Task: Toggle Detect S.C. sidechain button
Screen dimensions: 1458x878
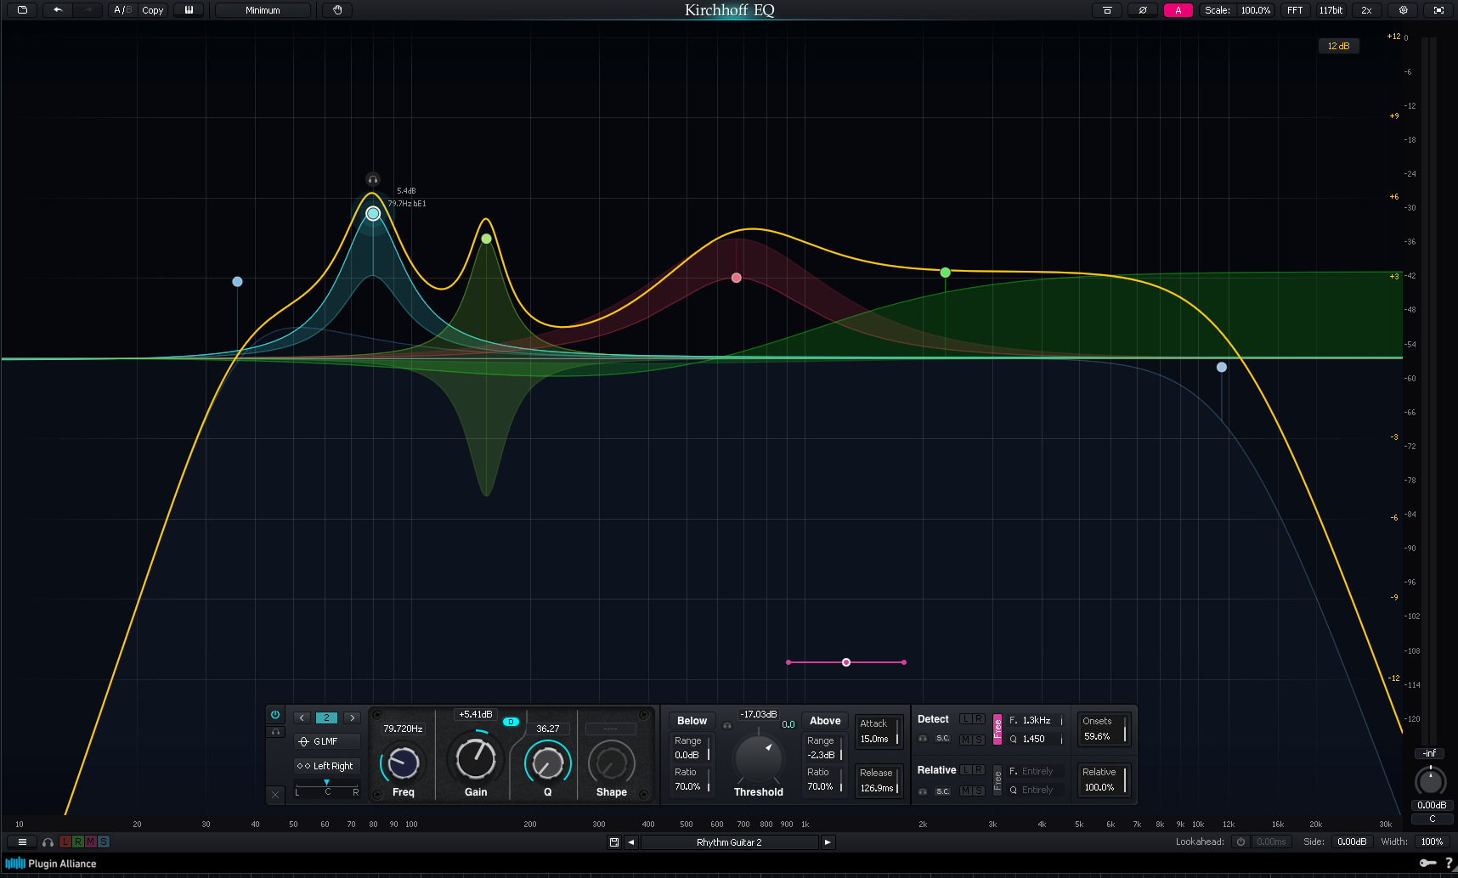Action: [943, 739]
